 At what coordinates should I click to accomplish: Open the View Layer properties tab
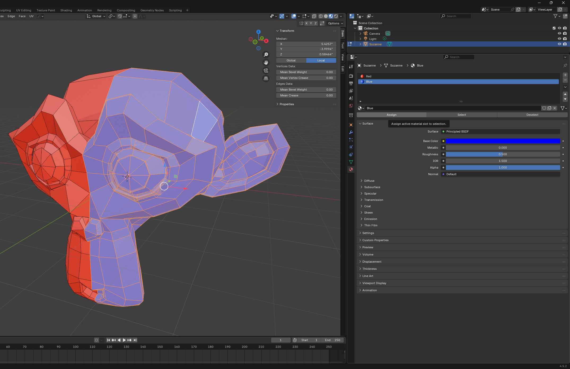coord(351,91)
